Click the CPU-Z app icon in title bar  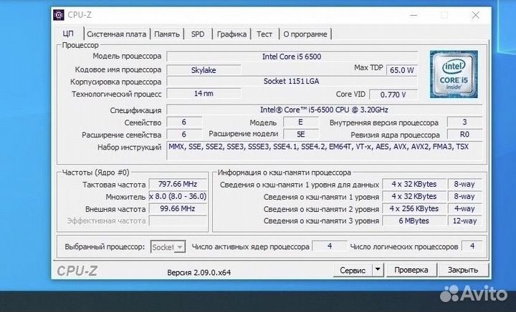click(59, 15)
